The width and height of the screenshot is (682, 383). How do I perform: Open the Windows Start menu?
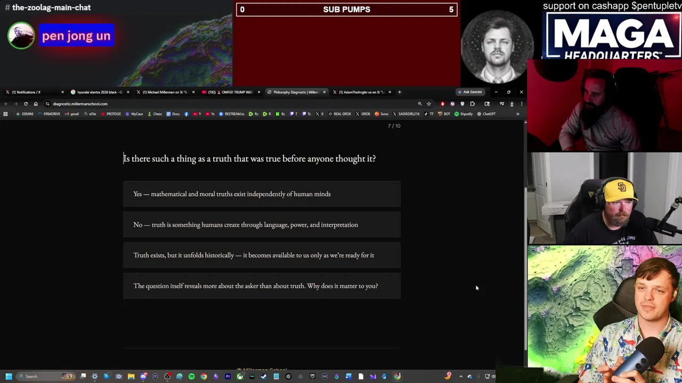point(9,377)
